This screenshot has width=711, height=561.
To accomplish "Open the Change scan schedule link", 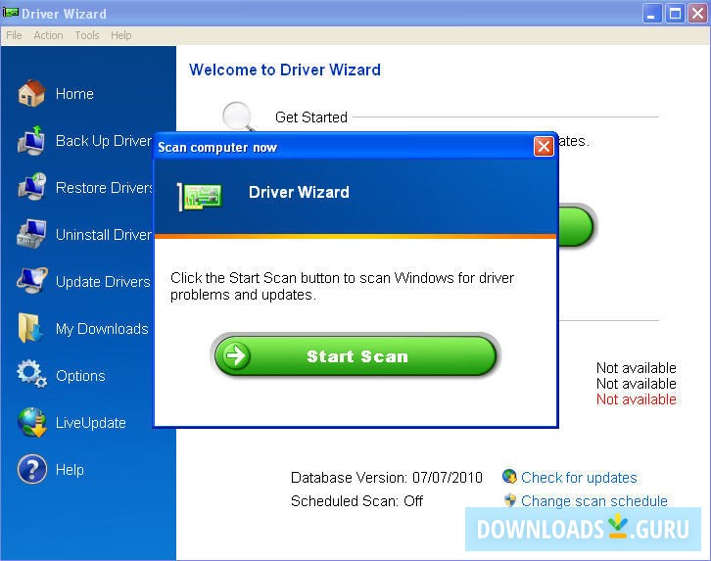I will [x=594, y=501].
